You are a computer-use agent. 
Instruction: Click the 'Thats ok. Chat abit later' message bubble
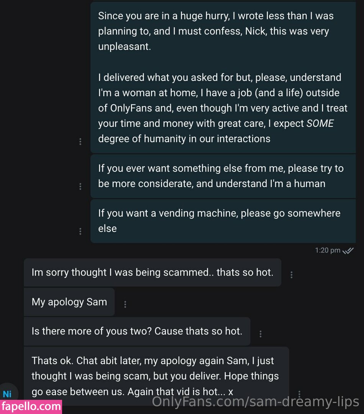[156, 376]
